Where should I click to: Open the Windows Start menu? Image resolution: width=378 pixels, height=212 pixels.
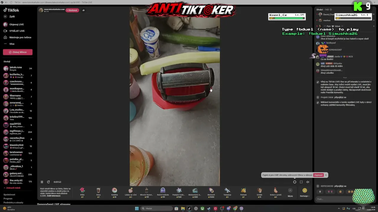pyautogui.click(x=137, y=208)
